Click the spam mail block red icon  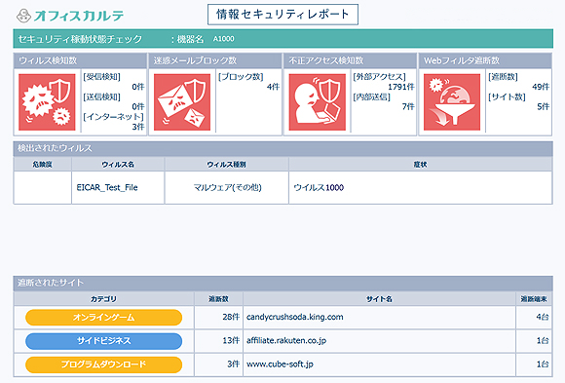point(182,102)
